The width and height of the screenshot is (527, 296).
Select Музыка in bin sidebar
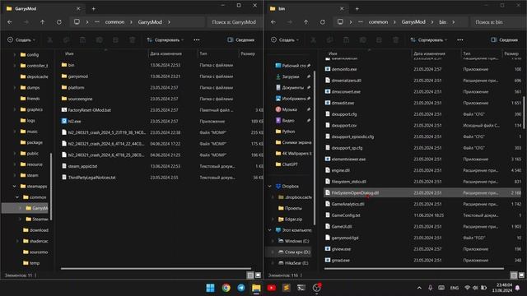(x=293, y=109)
